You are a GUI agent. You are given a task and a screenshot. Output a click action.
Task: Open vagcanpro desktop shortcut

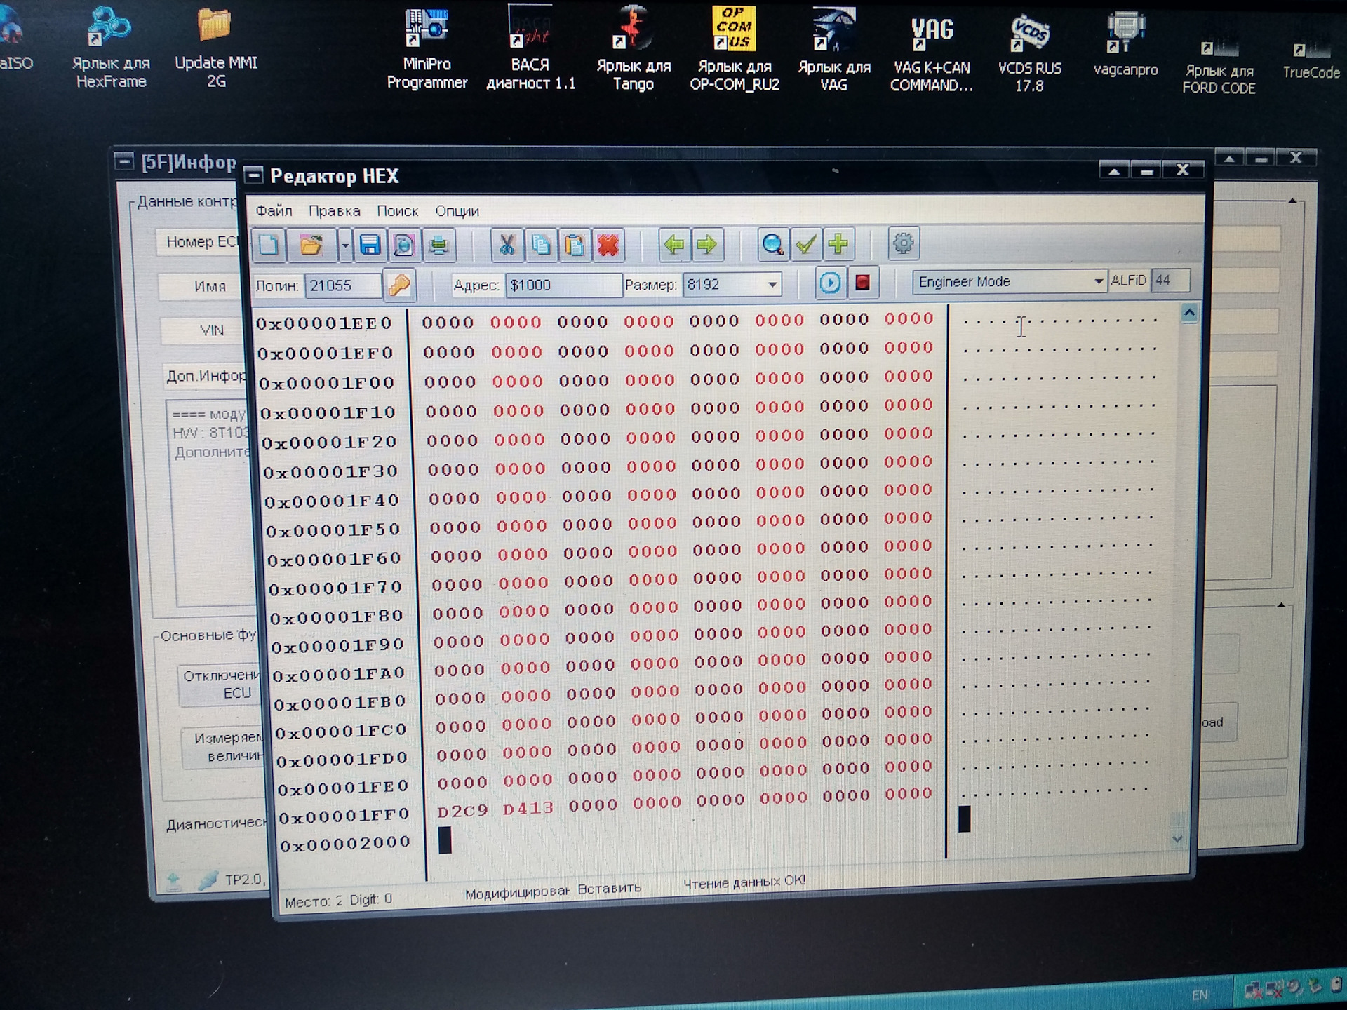(1125, 45)
